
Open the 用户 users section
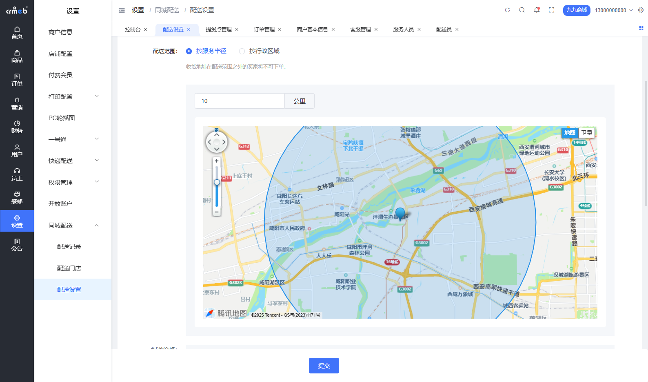[x=17, y=151]
